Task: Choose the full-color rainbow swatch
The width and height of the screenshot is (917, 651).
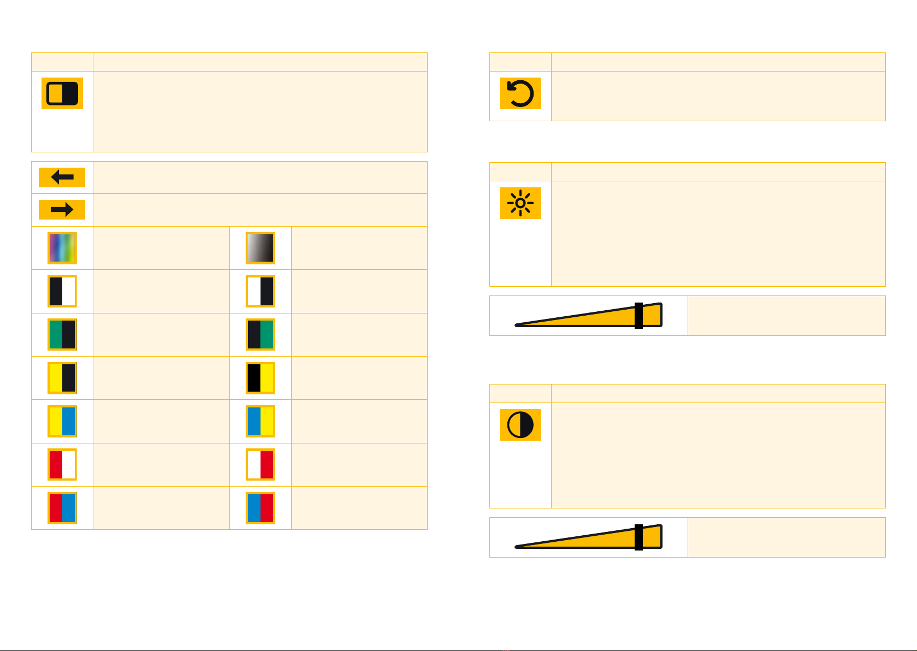Action: pyautogui.click(x=62, y=248)
